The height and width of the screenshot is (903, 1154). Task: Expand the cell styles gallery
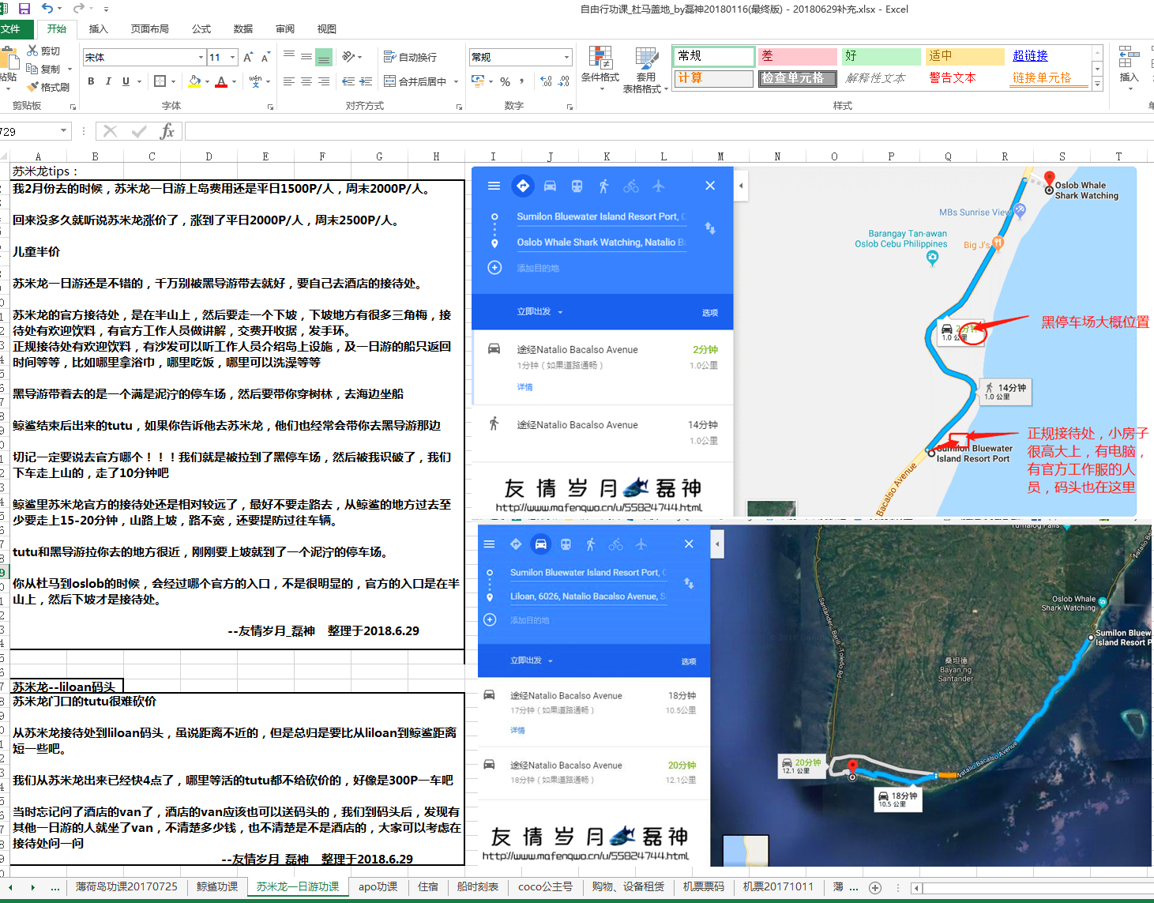(x=1097, y=85)
